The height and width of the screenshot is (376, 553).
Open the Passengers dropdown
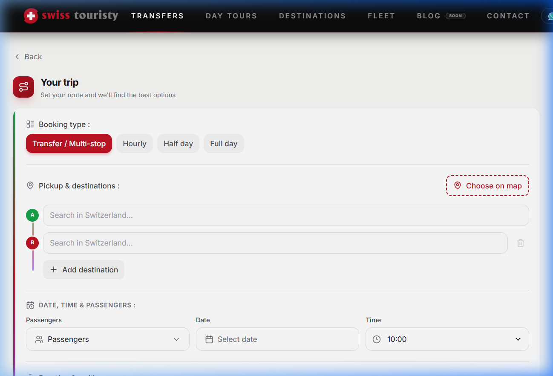pyautogui.click(x=107, y=339)
